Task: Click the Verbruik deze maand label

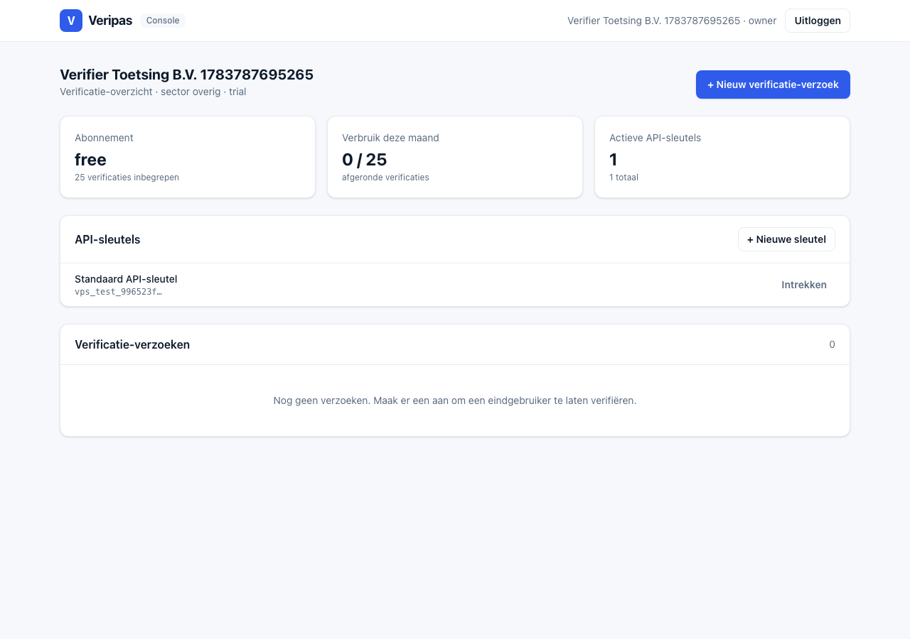Action: coord(390,138)
